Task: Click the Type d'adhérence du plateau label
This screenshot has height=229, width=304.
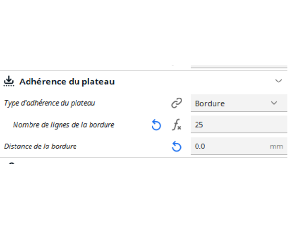Action: [50, 103]
